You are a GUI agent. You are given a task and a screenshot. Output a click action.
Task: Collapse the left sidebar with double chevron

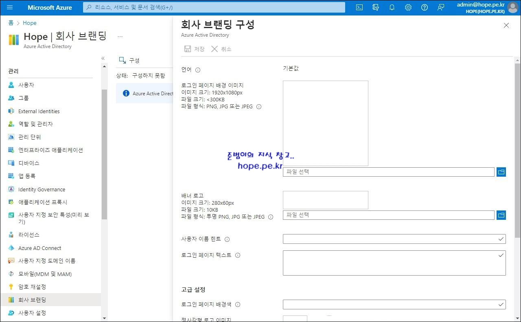coord(103,58)
